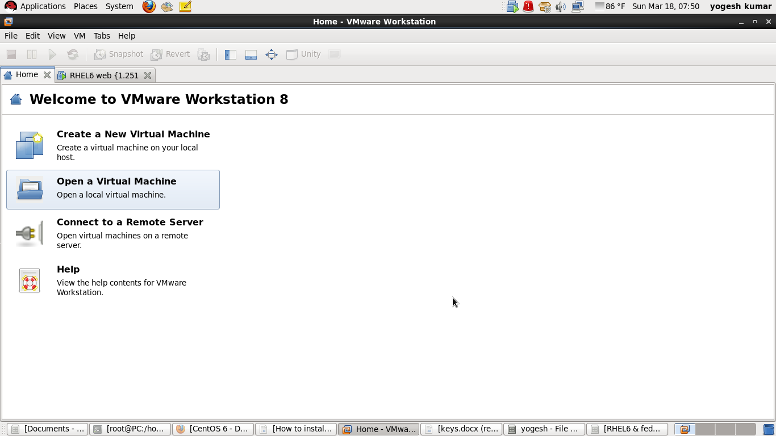Open the View menu
This screenshot has width=776, height=436.
56,36
